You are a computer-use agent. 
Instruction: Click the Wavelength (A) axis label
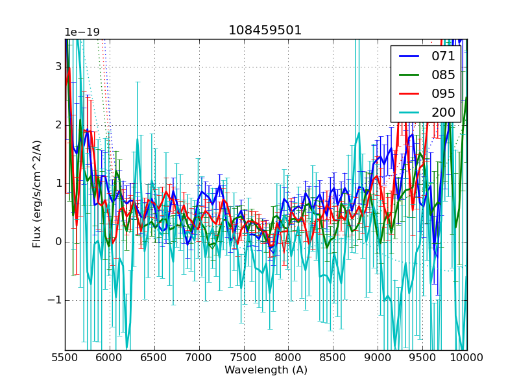[266, 370]
